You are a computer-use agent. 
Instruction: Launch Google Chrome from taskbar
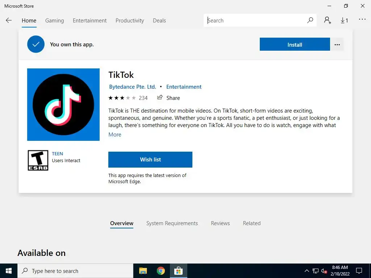[x=161, y=271]
